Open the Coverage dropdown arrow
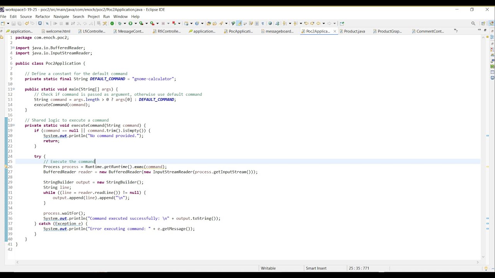The width and height of the screenshot is (495, 278). (x=146, y=23)
